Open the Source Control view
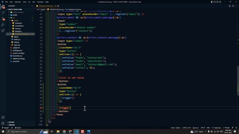This screenshot has width=239, height=134. coord(3,19)
